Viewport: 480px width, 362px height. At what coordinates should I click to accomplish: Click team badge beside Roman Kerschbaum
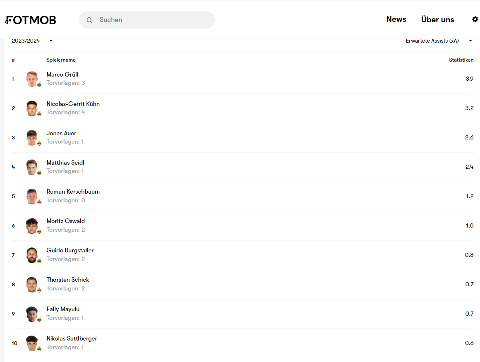pos(39,202)
